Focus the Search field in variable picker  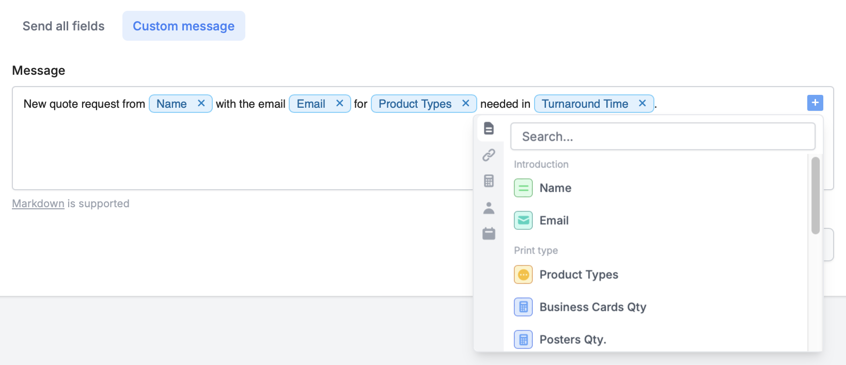point(663,137)
